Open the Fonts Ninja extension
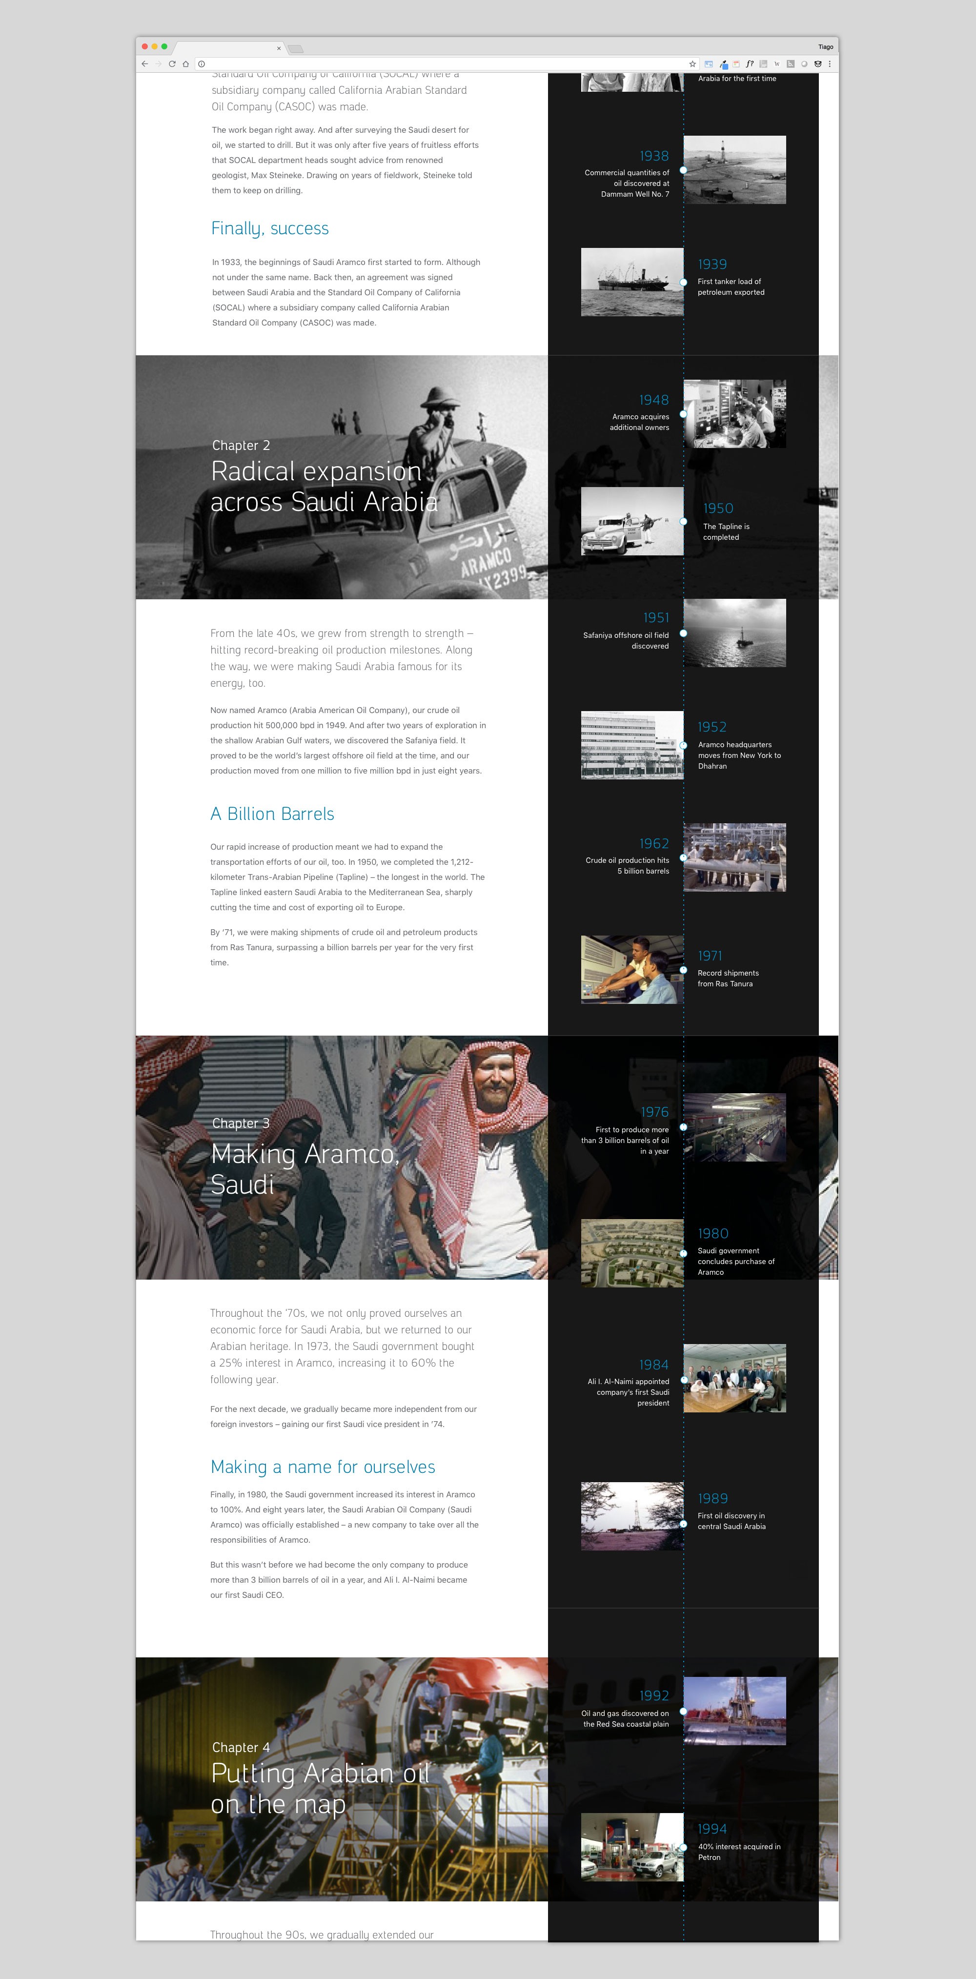 click(751, 64)
